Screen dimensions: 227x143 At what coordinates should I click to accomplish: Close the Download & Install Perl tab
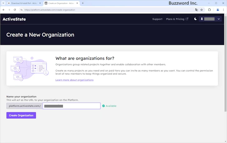click(40, 3)
